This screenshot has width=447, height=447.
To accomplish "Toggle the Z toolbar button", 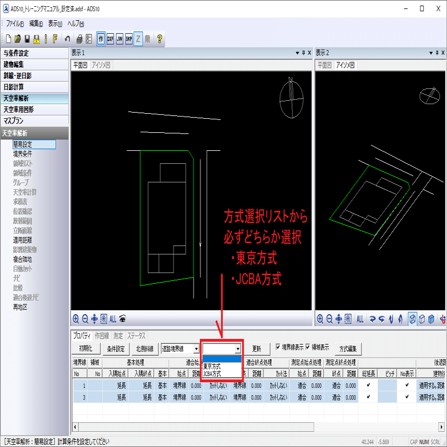I will pos(138,39).
